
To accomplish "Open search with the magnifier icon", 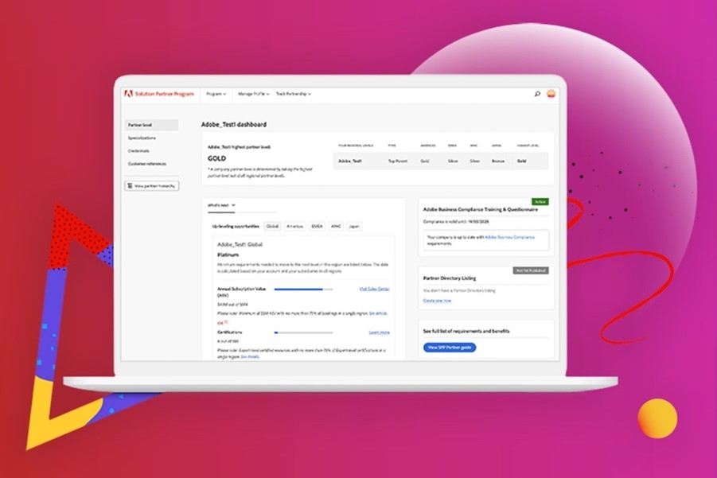I will [537, 94].
